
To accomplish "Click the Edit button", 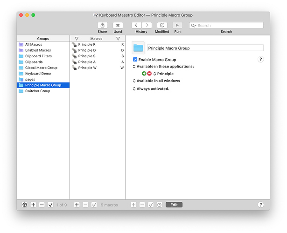I will coord(174,205).
